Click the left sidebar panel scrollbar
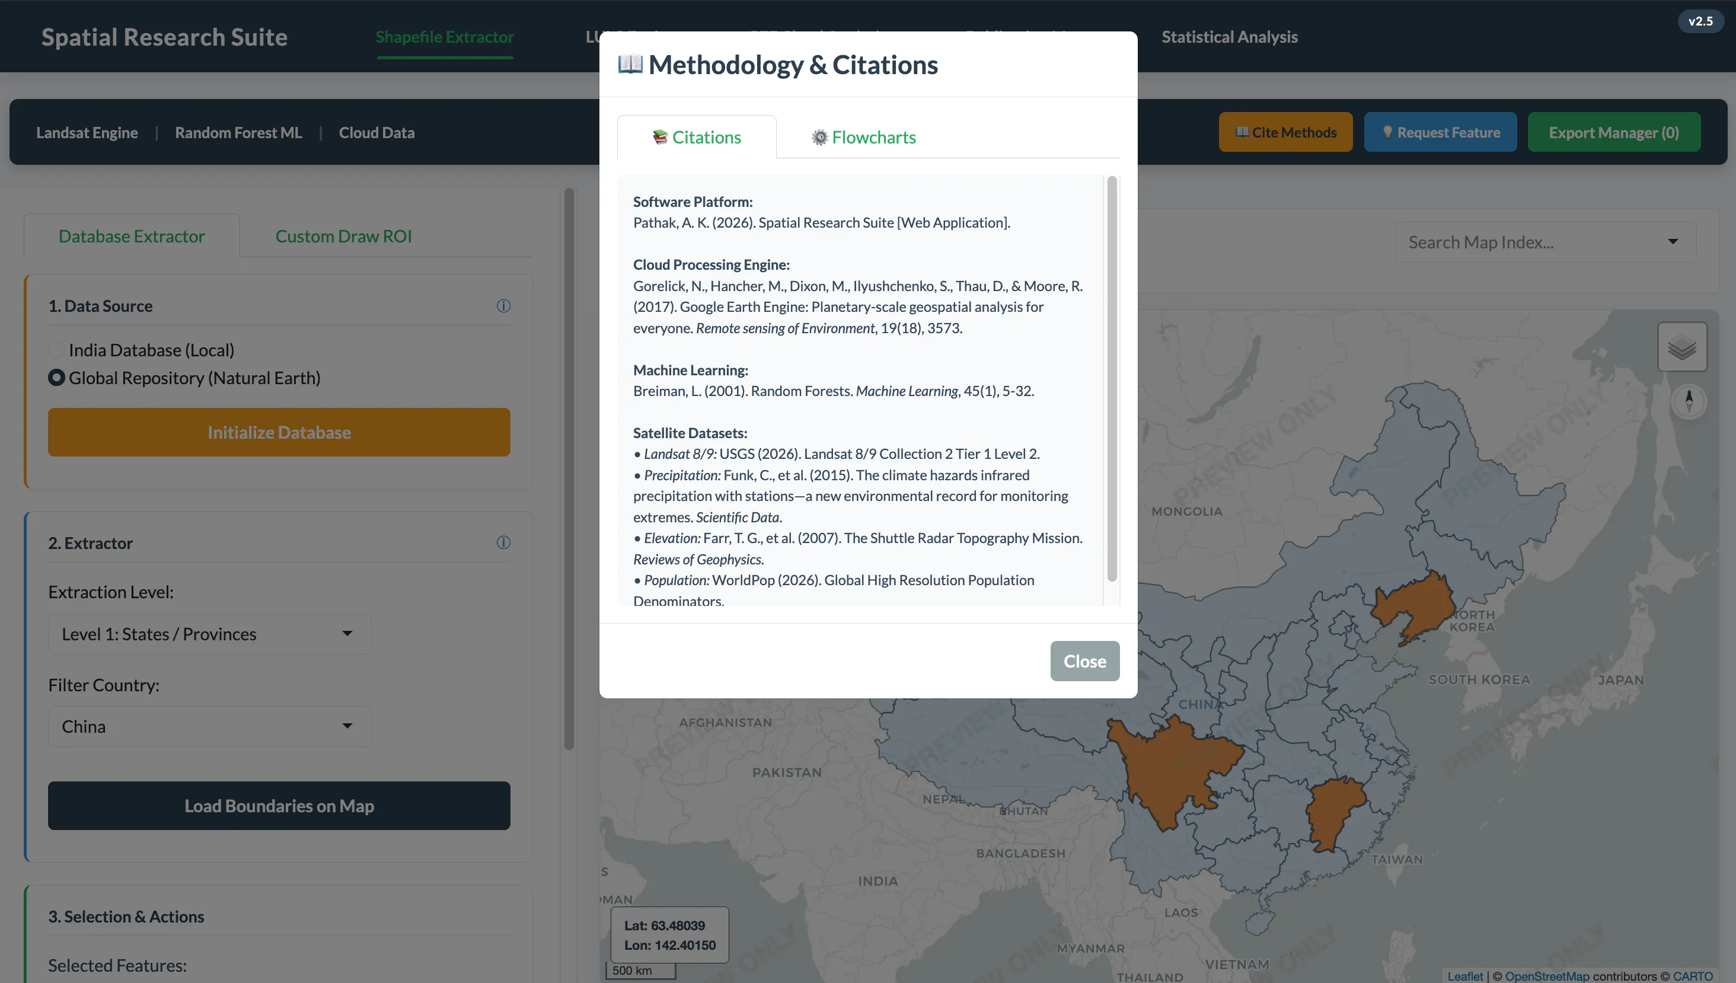1736x983 pixels. click(569, 468)
